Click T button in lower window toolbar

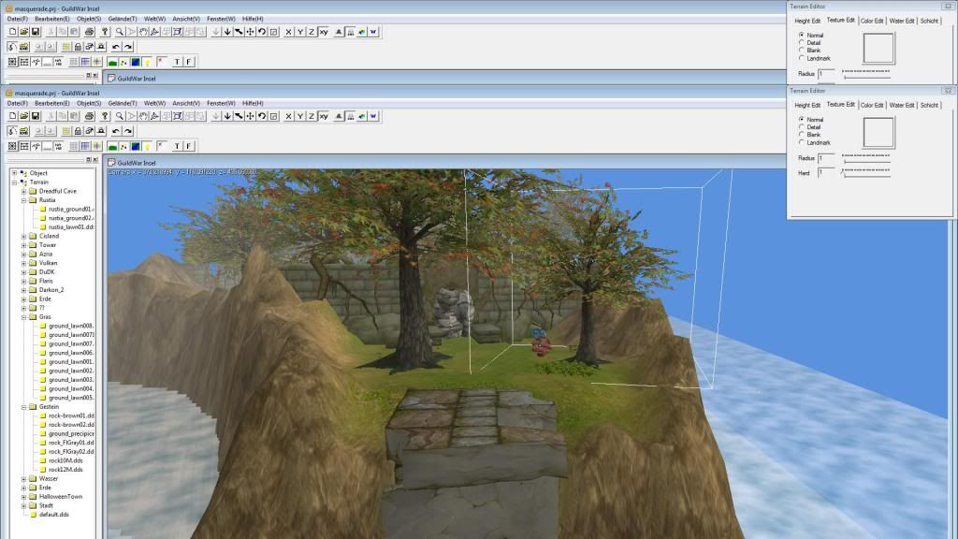click(x=177, y=146)
